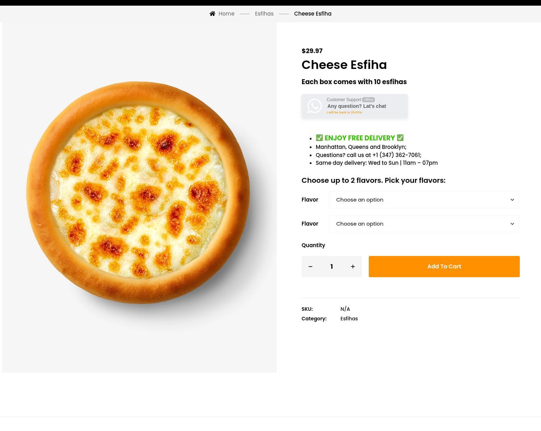Go to Home via breadcrumb text
541x431 pixels.
point(226,14)
